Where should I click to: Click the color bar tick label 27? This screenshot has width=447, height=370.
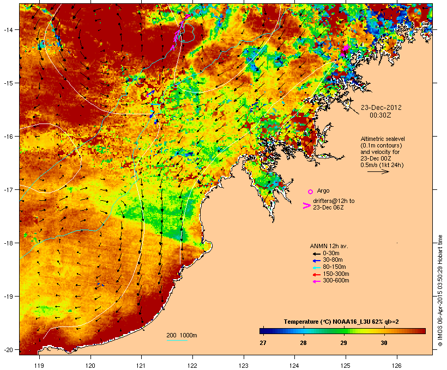click(x=263, y=343)
